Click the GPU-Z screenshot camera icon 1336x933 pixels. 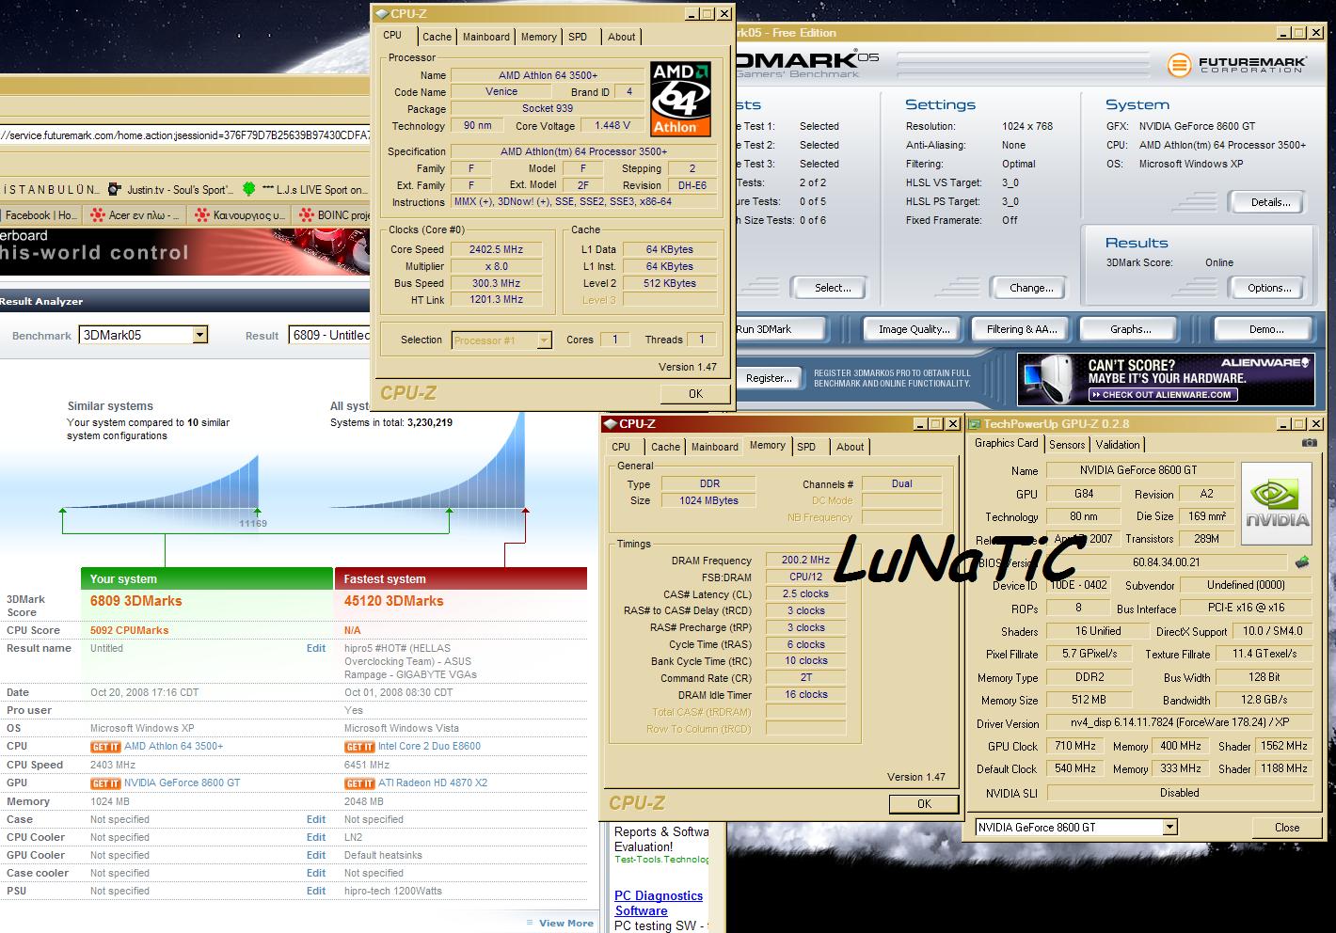pyautogui.click(x=1309, y=443)
